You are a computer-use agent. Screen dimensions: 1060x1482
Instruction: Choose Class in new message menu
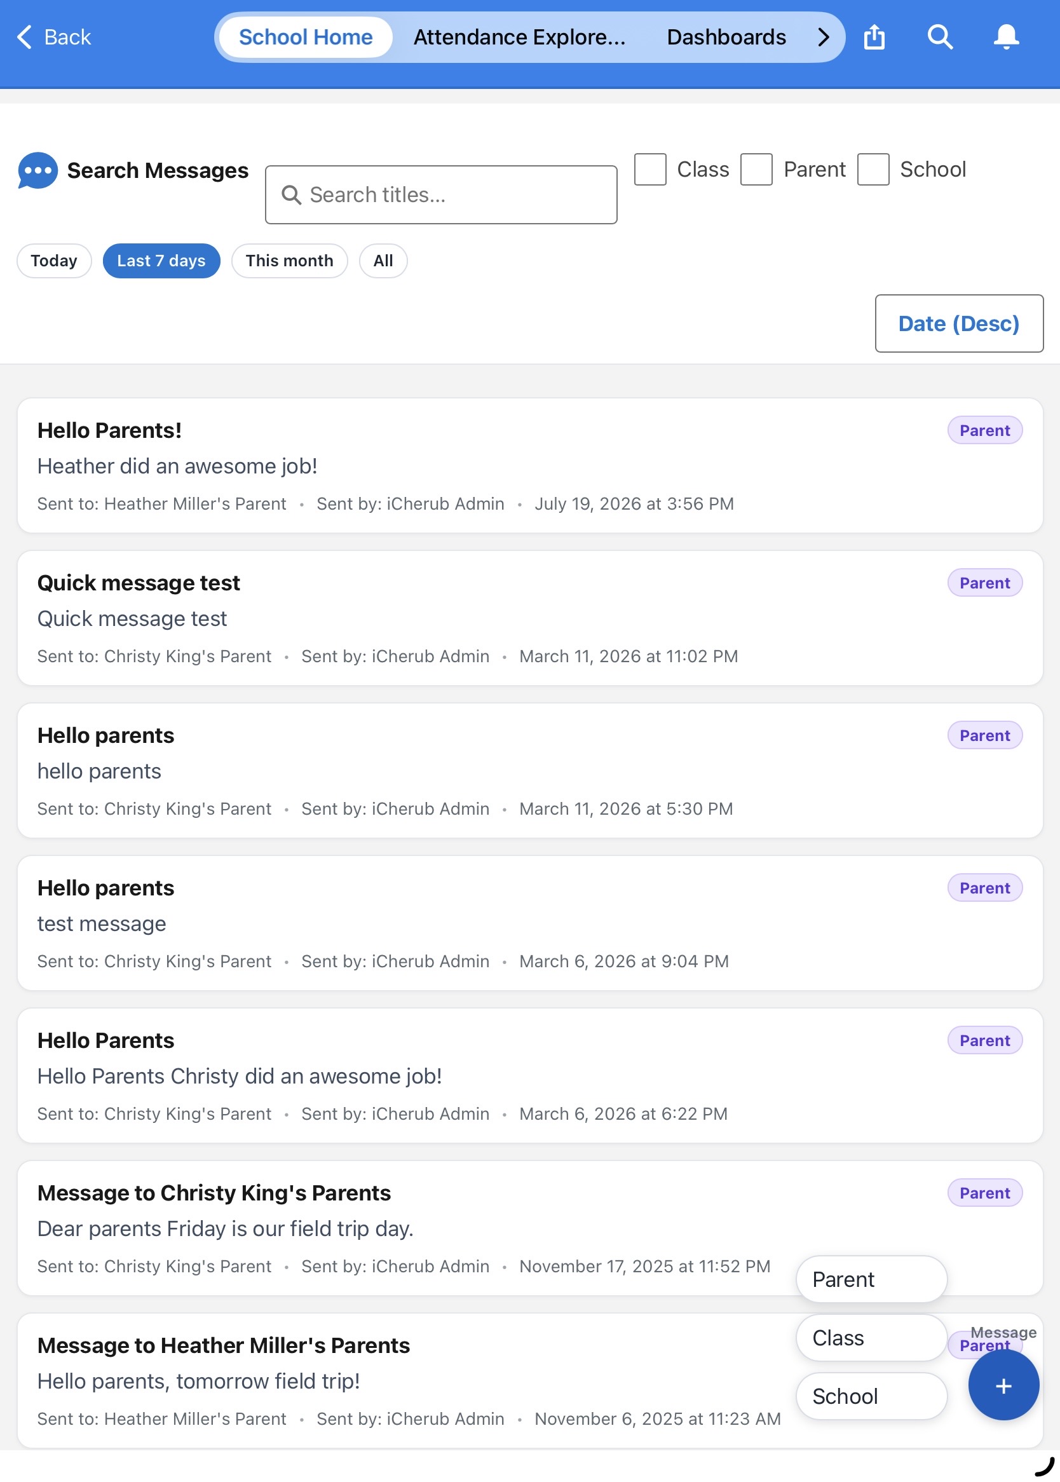point(871,1337)
